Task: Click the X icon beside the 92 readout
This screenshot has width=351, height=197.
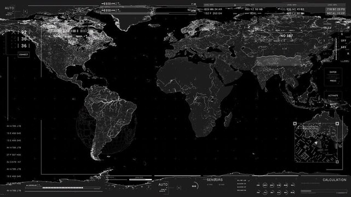Action: [x=14, y=32]
